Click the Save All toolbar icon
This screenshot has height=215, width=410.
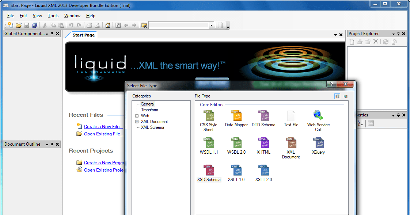pos(35,25)
